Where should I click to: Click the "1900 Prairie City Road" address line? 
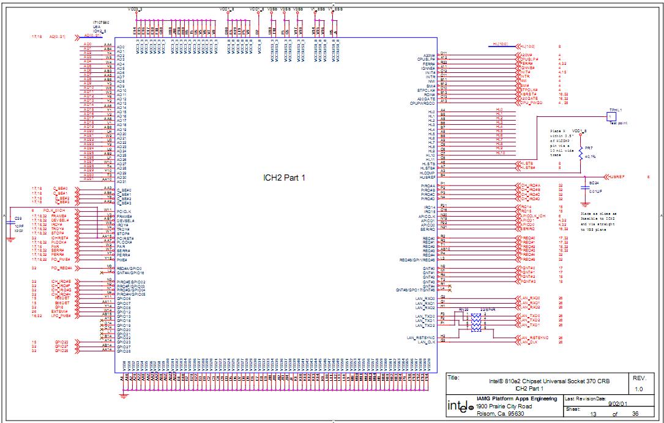(x=502, y=406)
